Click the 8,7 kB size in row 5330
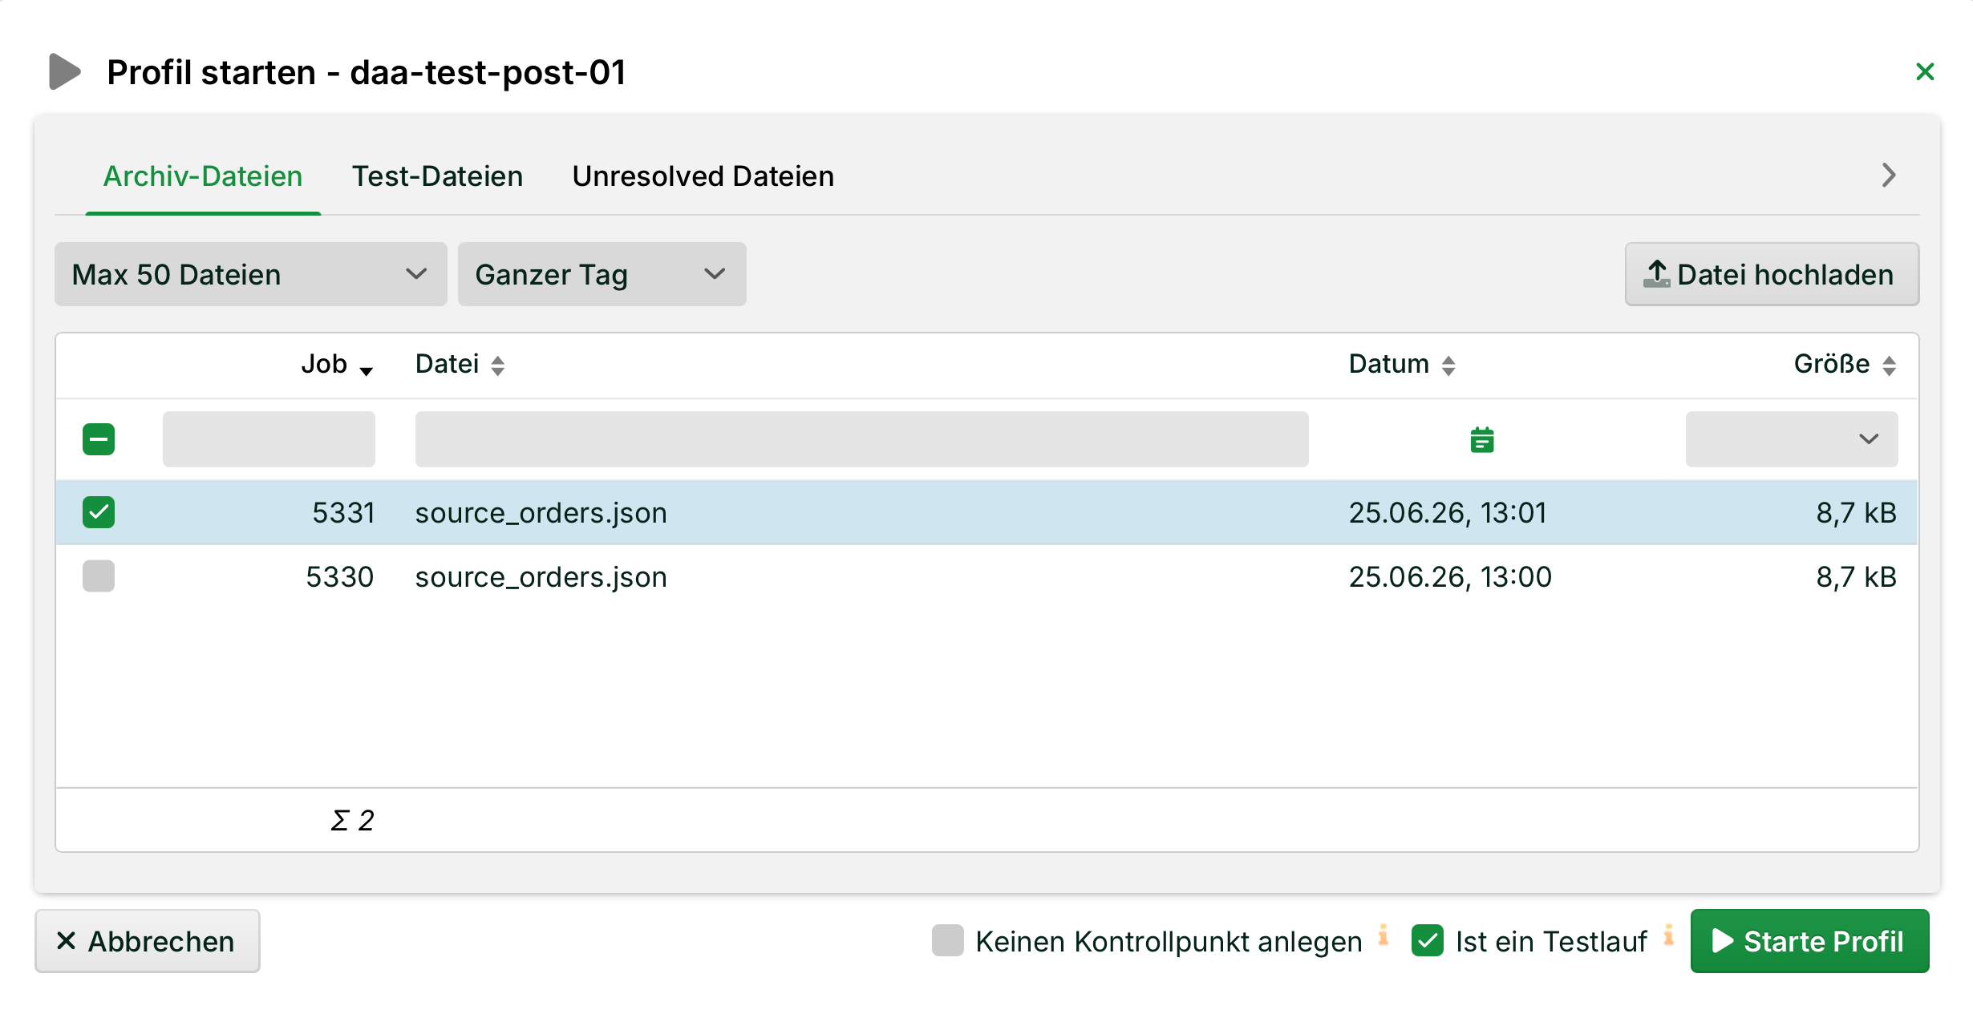 point(1856,577)
